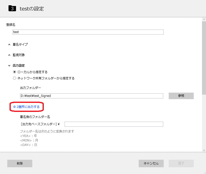Select the ローカルから指定する radio button

(15, 72)
